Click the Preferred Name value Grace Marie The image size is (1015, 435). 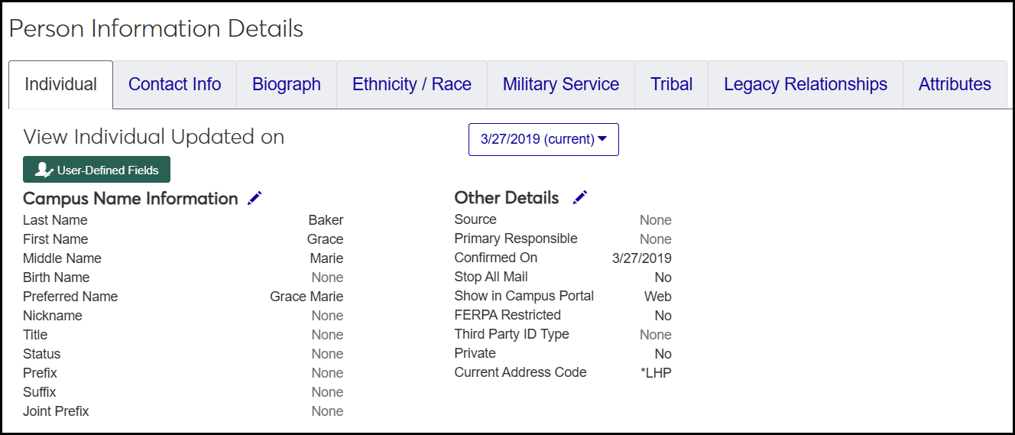pyautogui.click(x=306, y=297)
